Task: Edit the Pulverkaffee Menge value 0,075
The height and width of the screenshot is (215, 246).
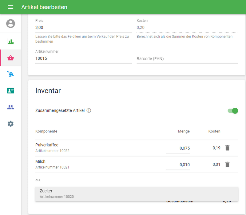Action: [x=178, y=148]
